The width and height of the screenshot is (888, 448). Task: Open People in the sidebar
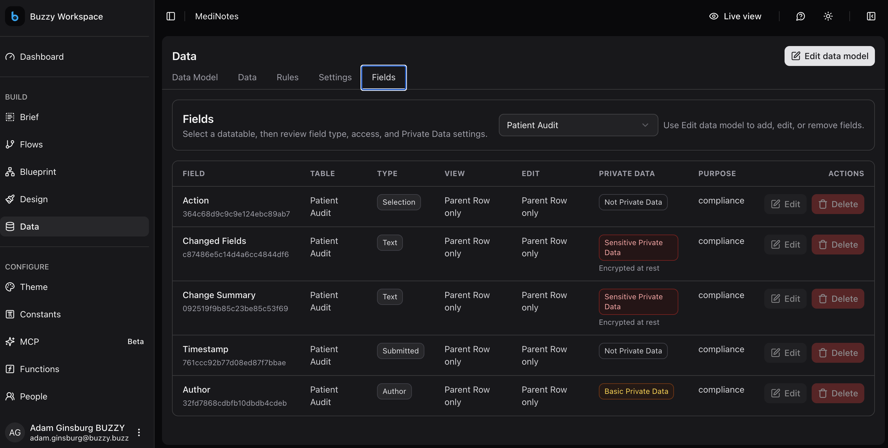click(x=74, y=396)
